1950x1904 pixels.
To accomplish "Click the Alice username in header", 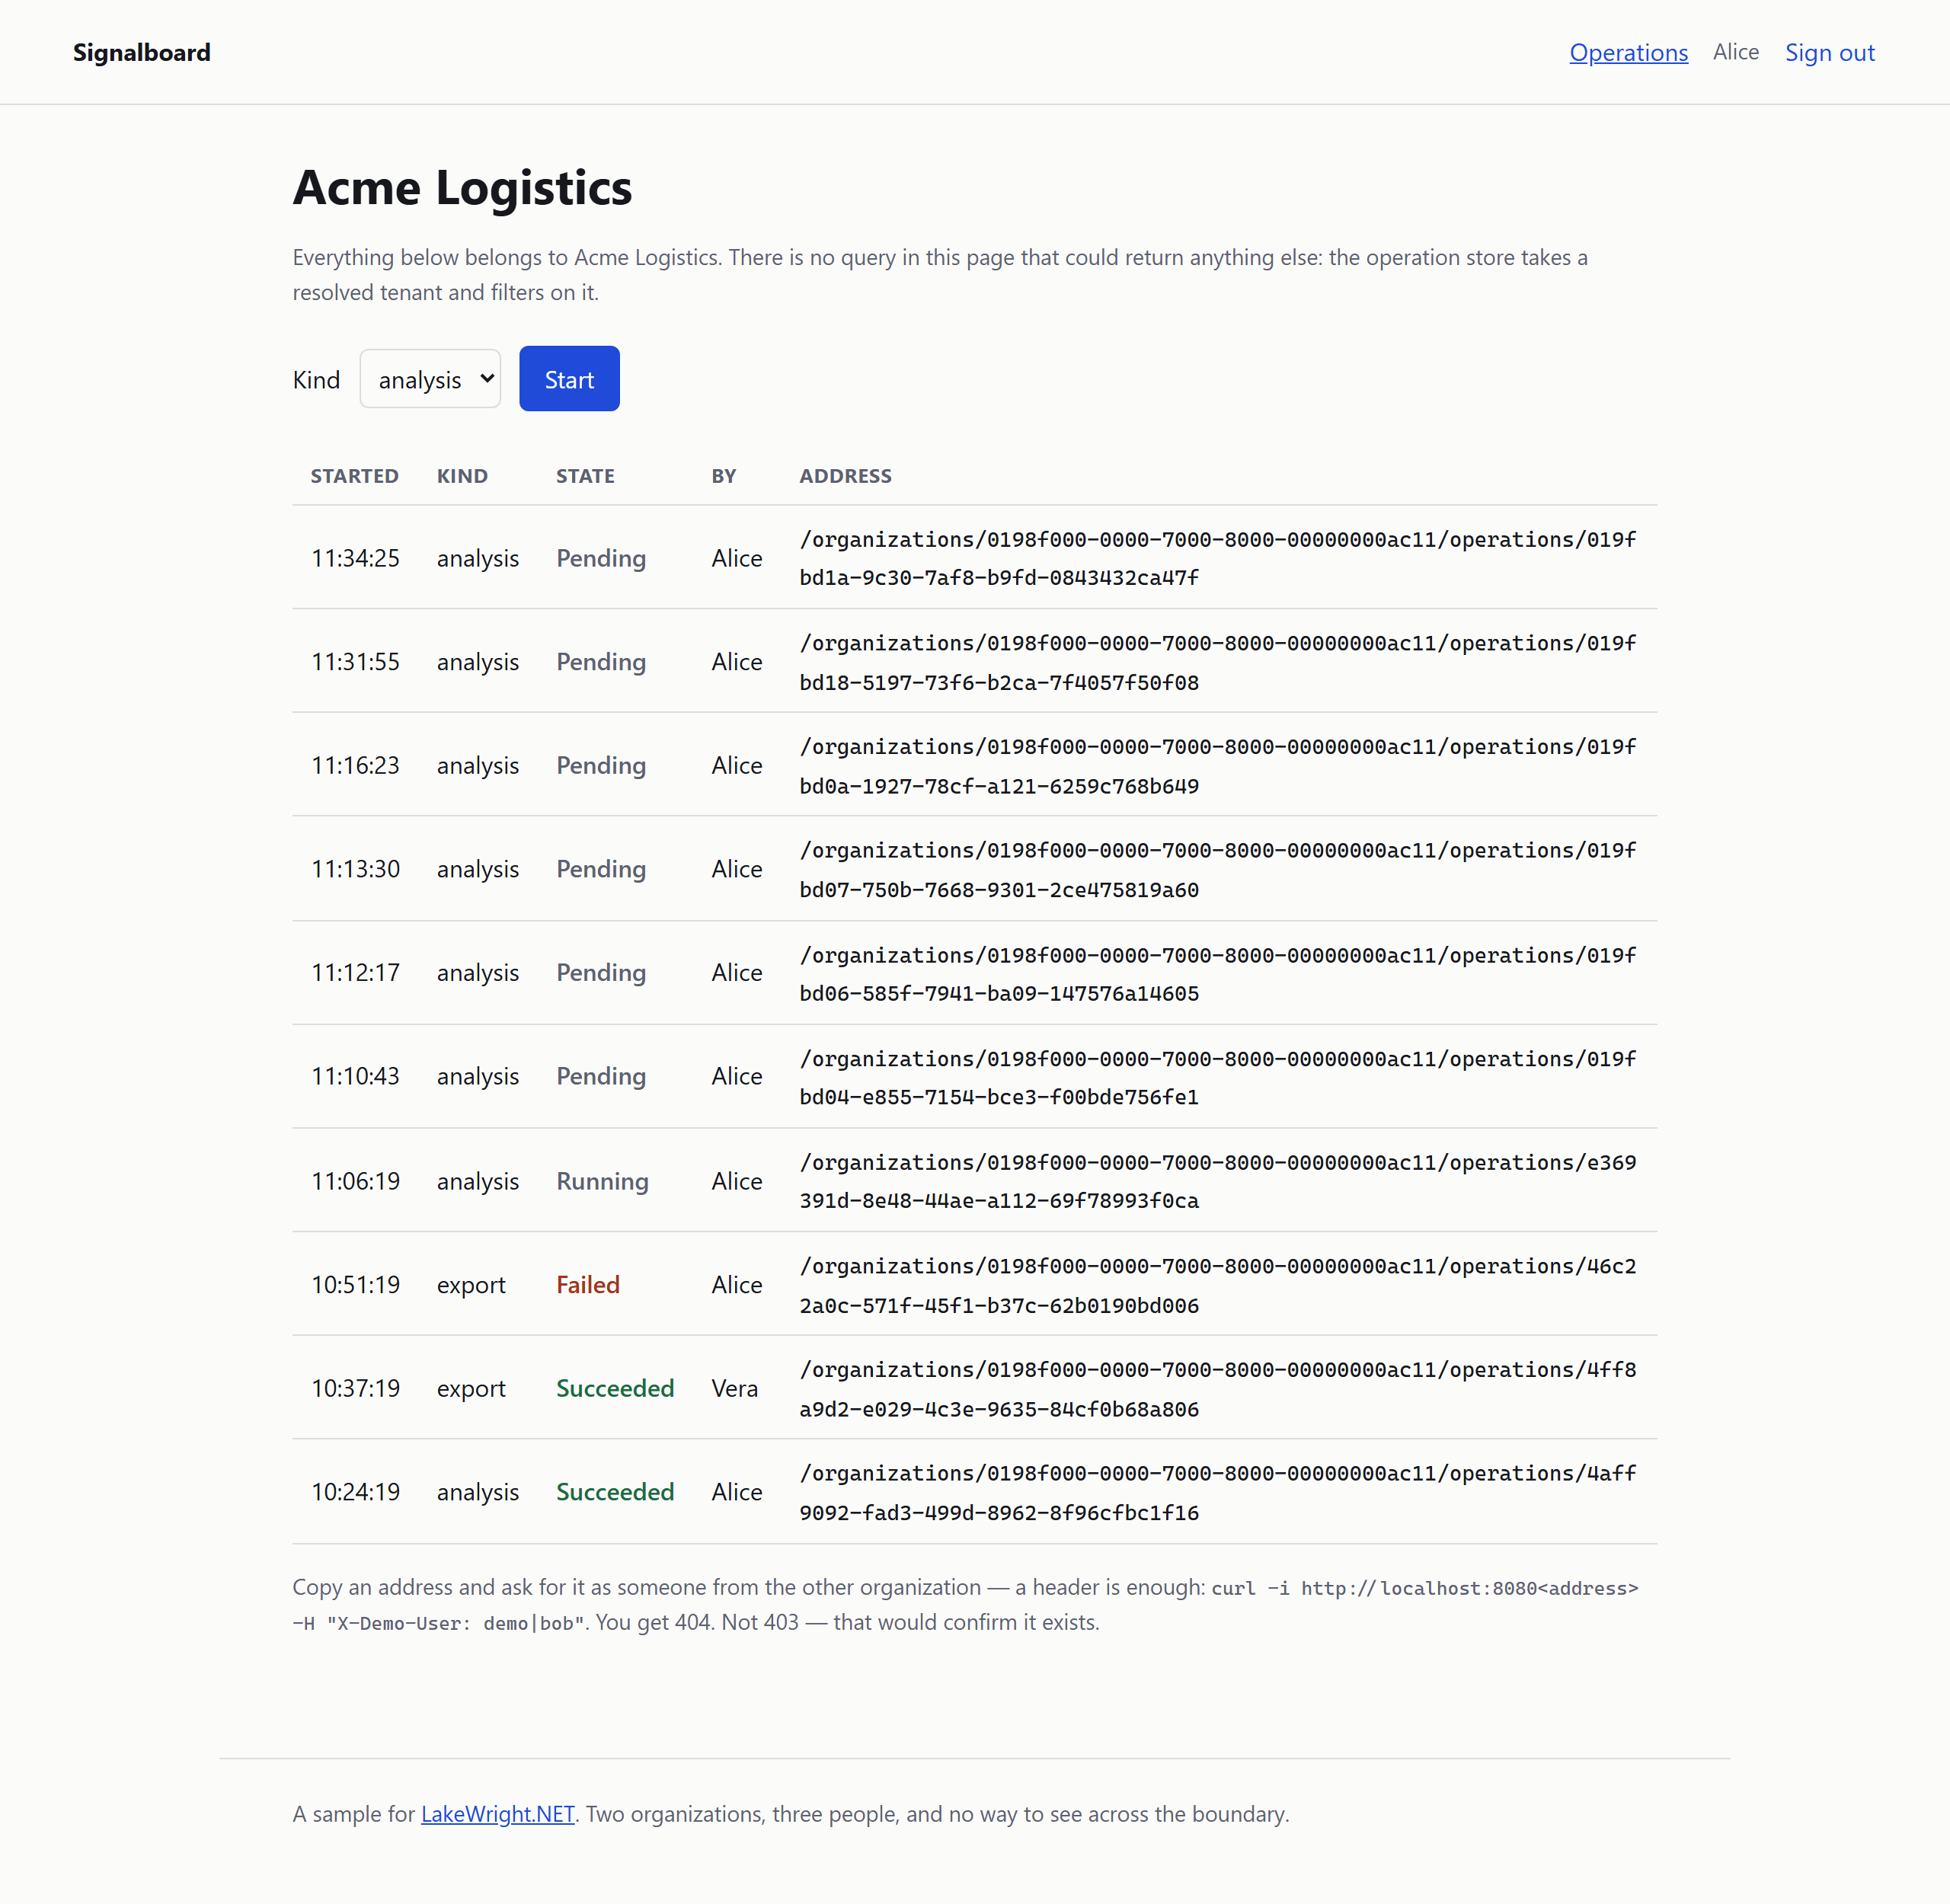I will click(x=1735, y=52).
